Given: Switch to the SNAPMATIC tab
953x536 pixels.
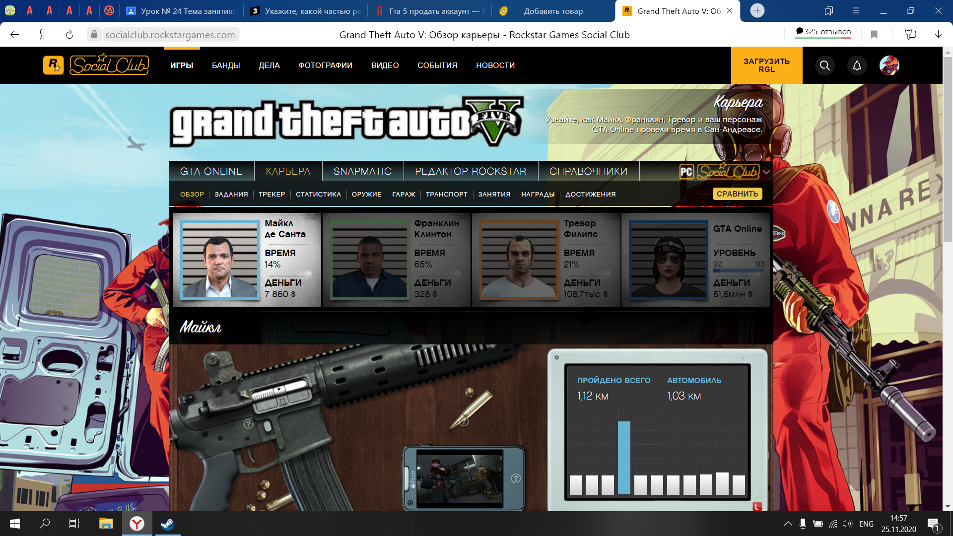Looking at the screenshot, I should 362,171.
